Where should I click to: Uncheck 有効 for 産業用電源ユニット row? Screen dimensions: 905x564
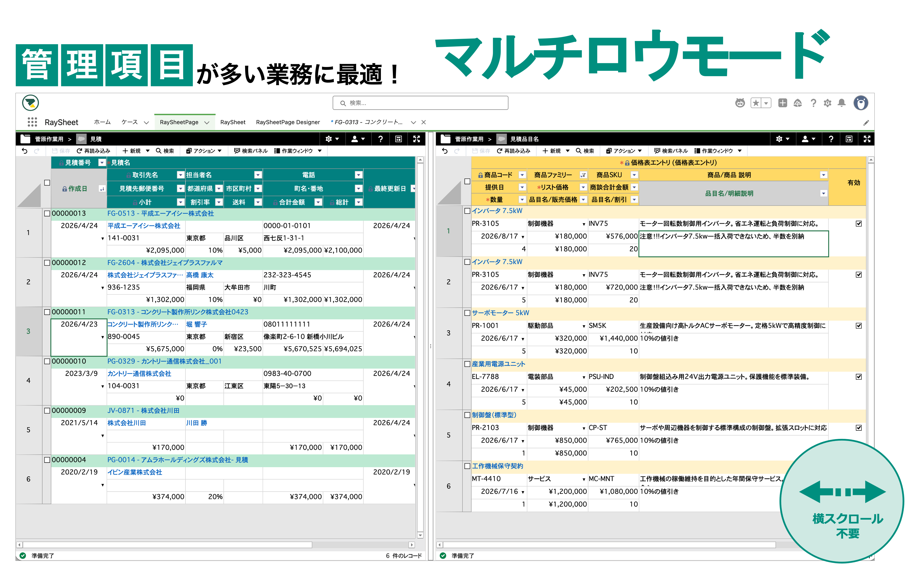(859, 377)
